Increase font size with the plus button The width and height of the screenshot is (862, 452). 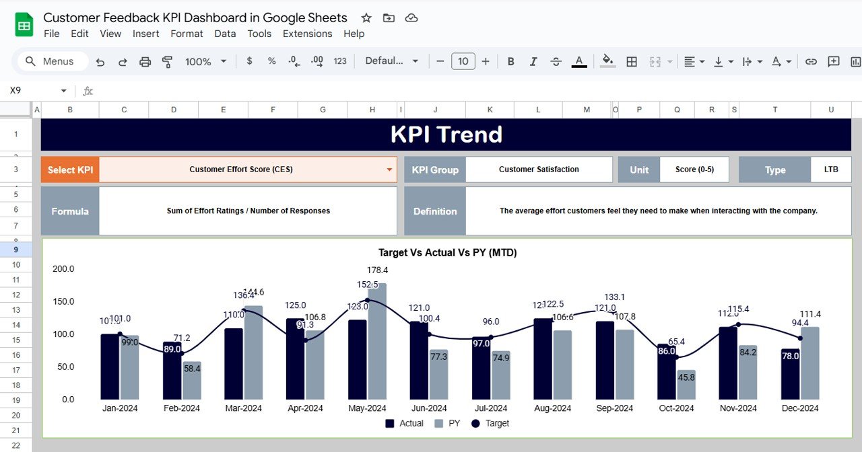tap(486, 61)
